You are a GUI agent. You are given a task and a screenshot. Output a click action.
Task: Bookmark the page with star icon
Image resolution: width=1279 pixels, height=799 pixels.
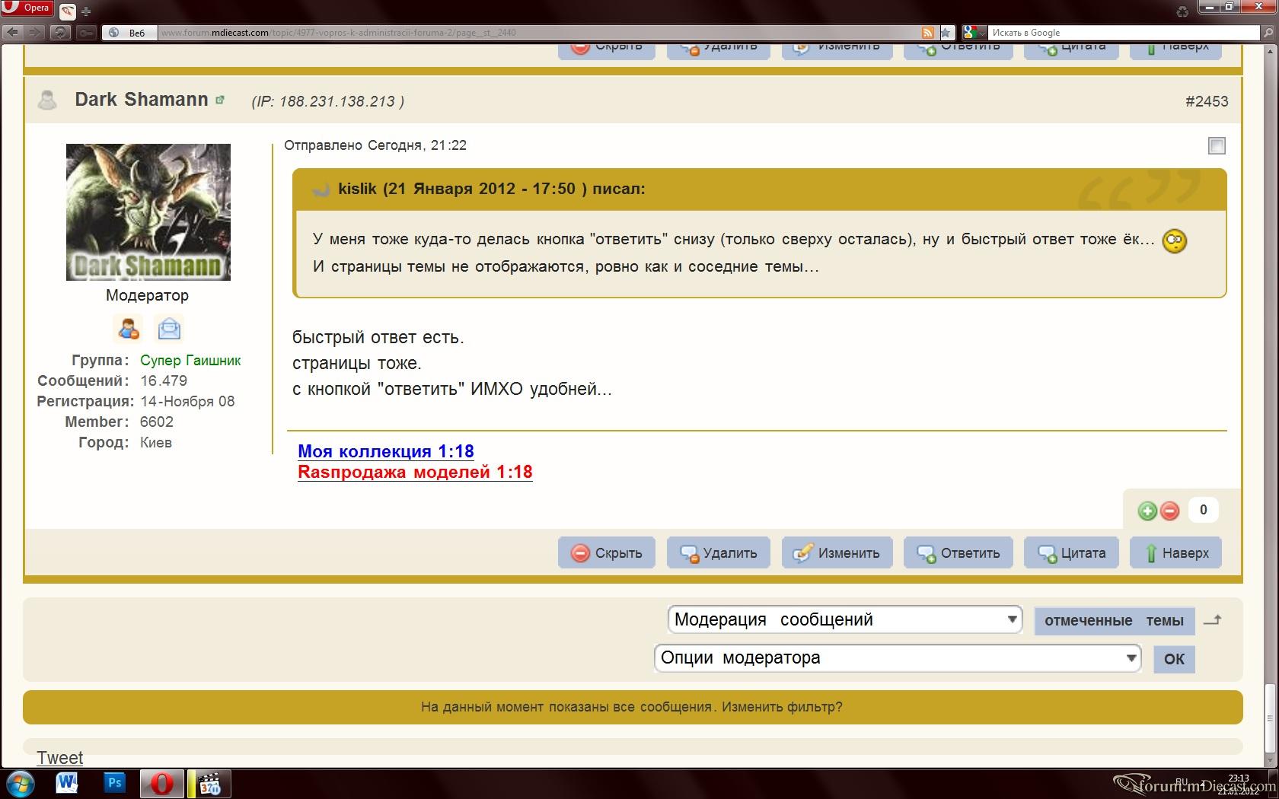(x=946, y=33)
